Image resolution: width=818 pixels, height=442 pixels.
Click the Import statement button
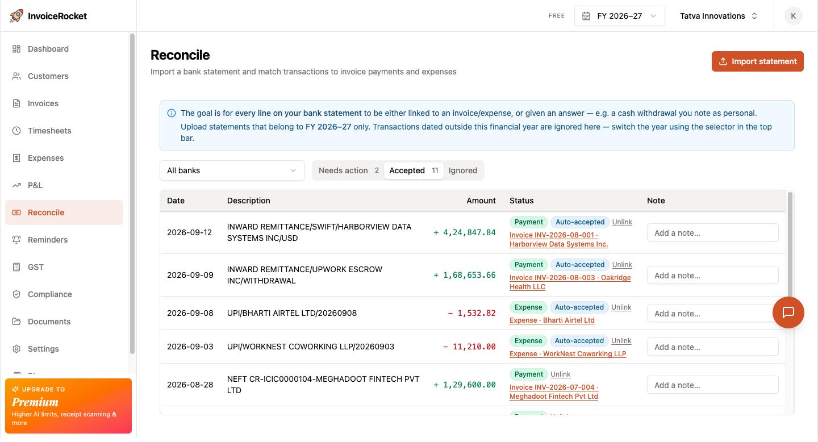758,61
